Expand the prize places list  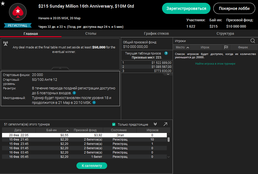(168, 74)
